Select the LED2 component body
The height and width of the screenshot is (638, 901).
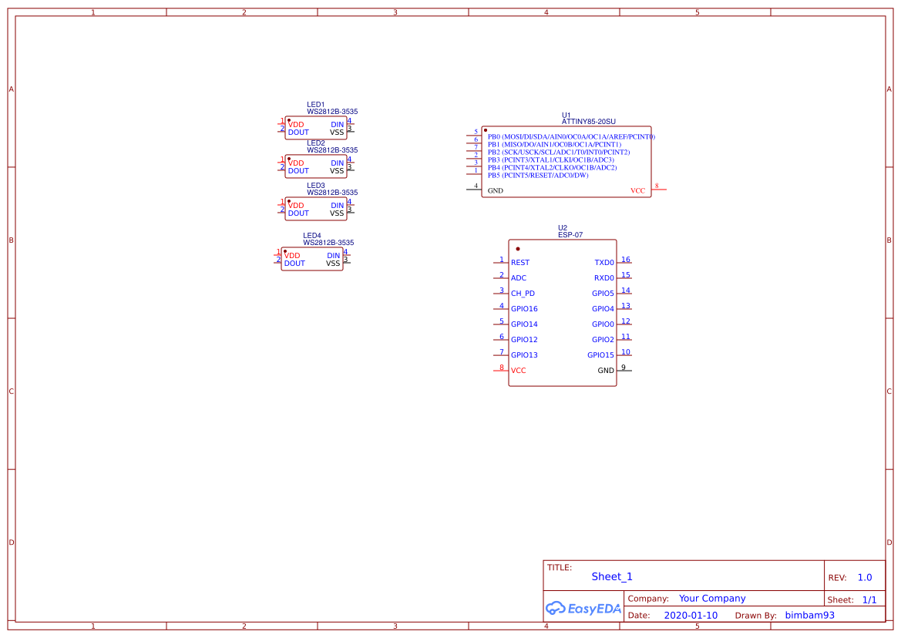(316, 166)
